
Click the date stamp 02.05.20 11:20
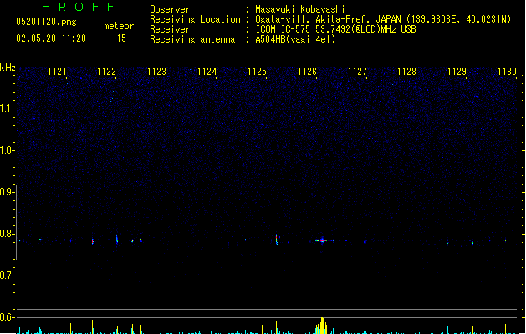pos(51,38)
